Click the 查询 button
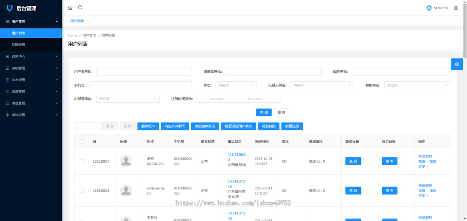The height and width of the screenshot is (221, 467). [264, 112]
